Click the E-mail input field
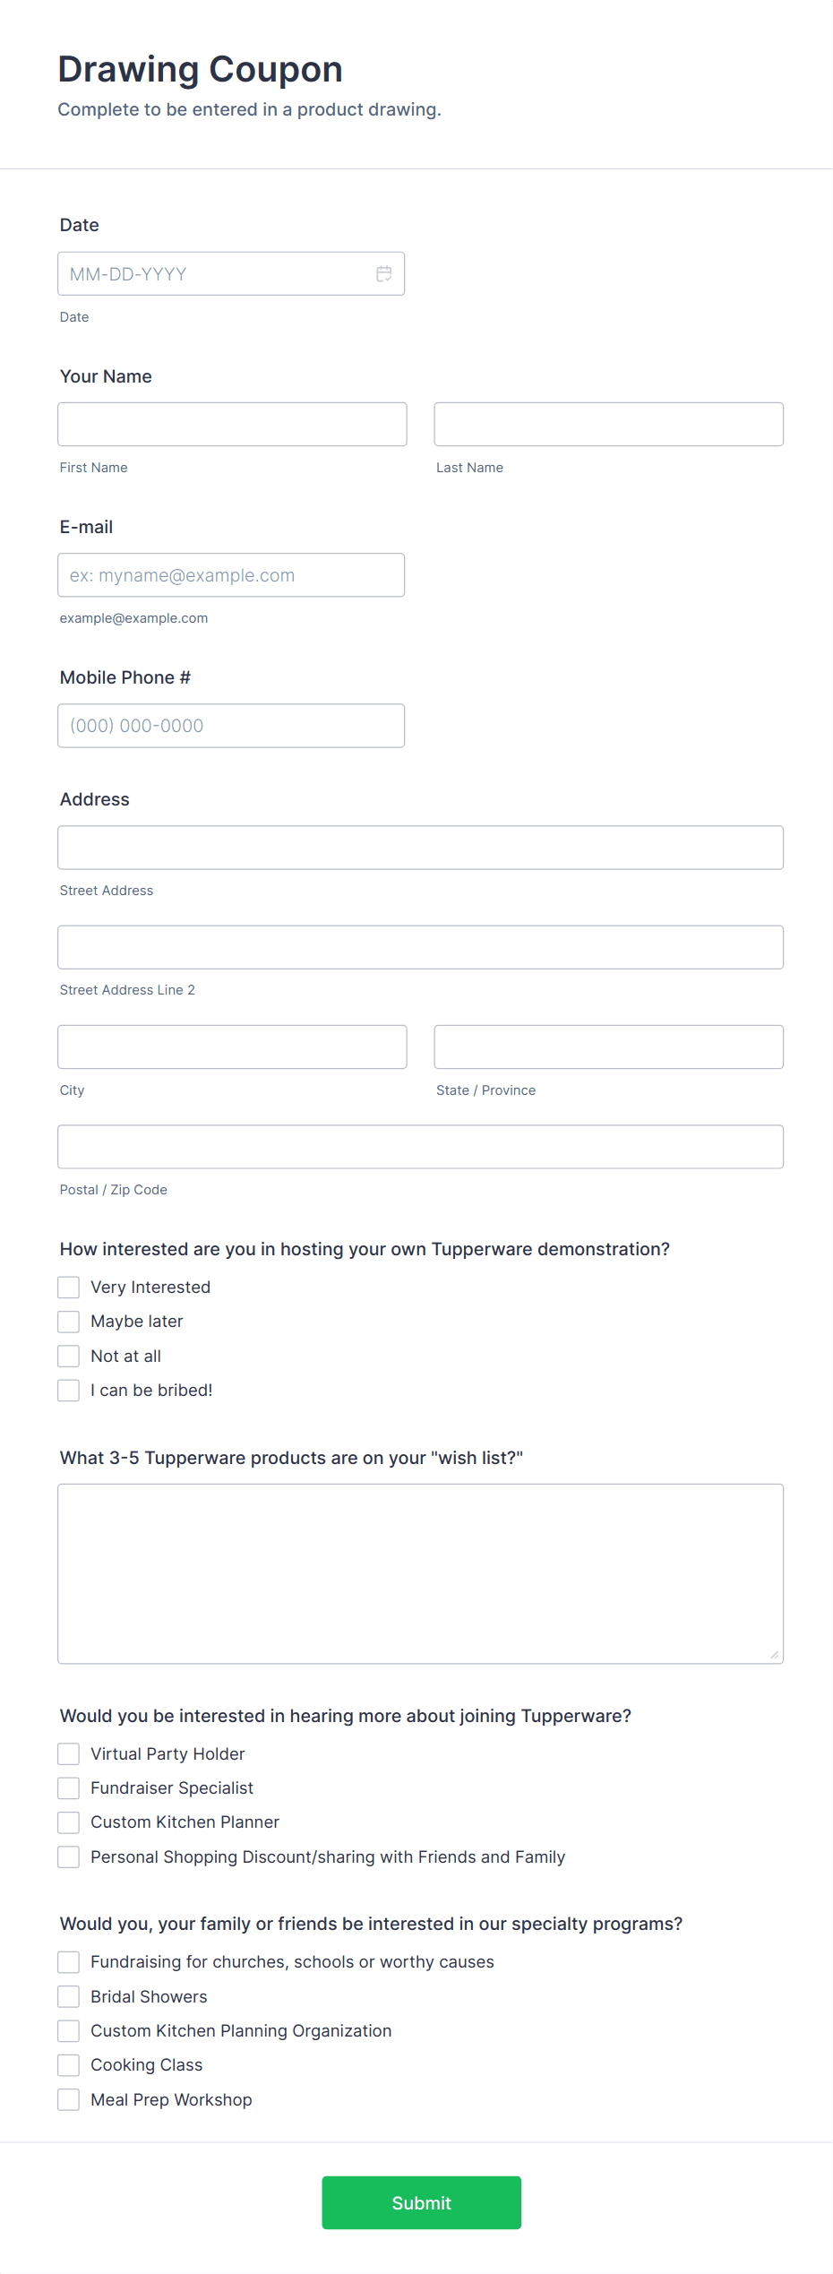 click(x=231, y=574)
